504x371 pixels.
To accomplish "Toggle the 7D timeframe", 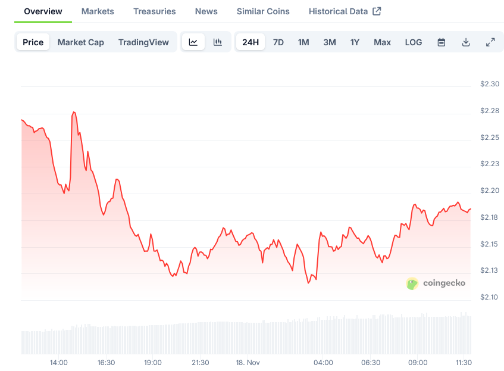I will 278,42.
